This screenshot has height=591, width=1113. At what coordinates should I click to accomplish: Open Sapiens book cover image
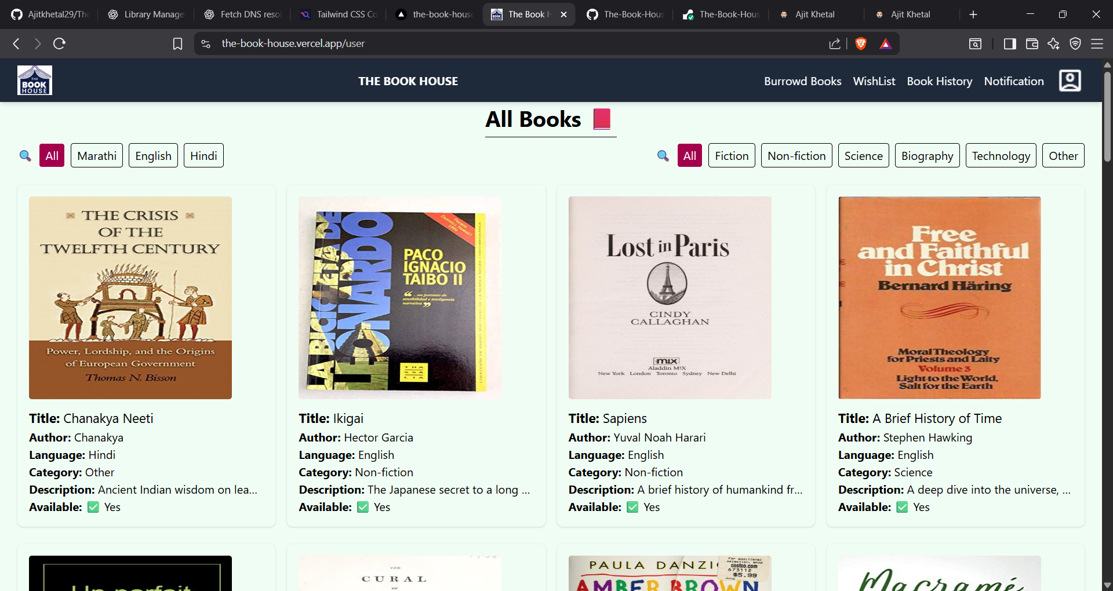[x=670, y=298]
